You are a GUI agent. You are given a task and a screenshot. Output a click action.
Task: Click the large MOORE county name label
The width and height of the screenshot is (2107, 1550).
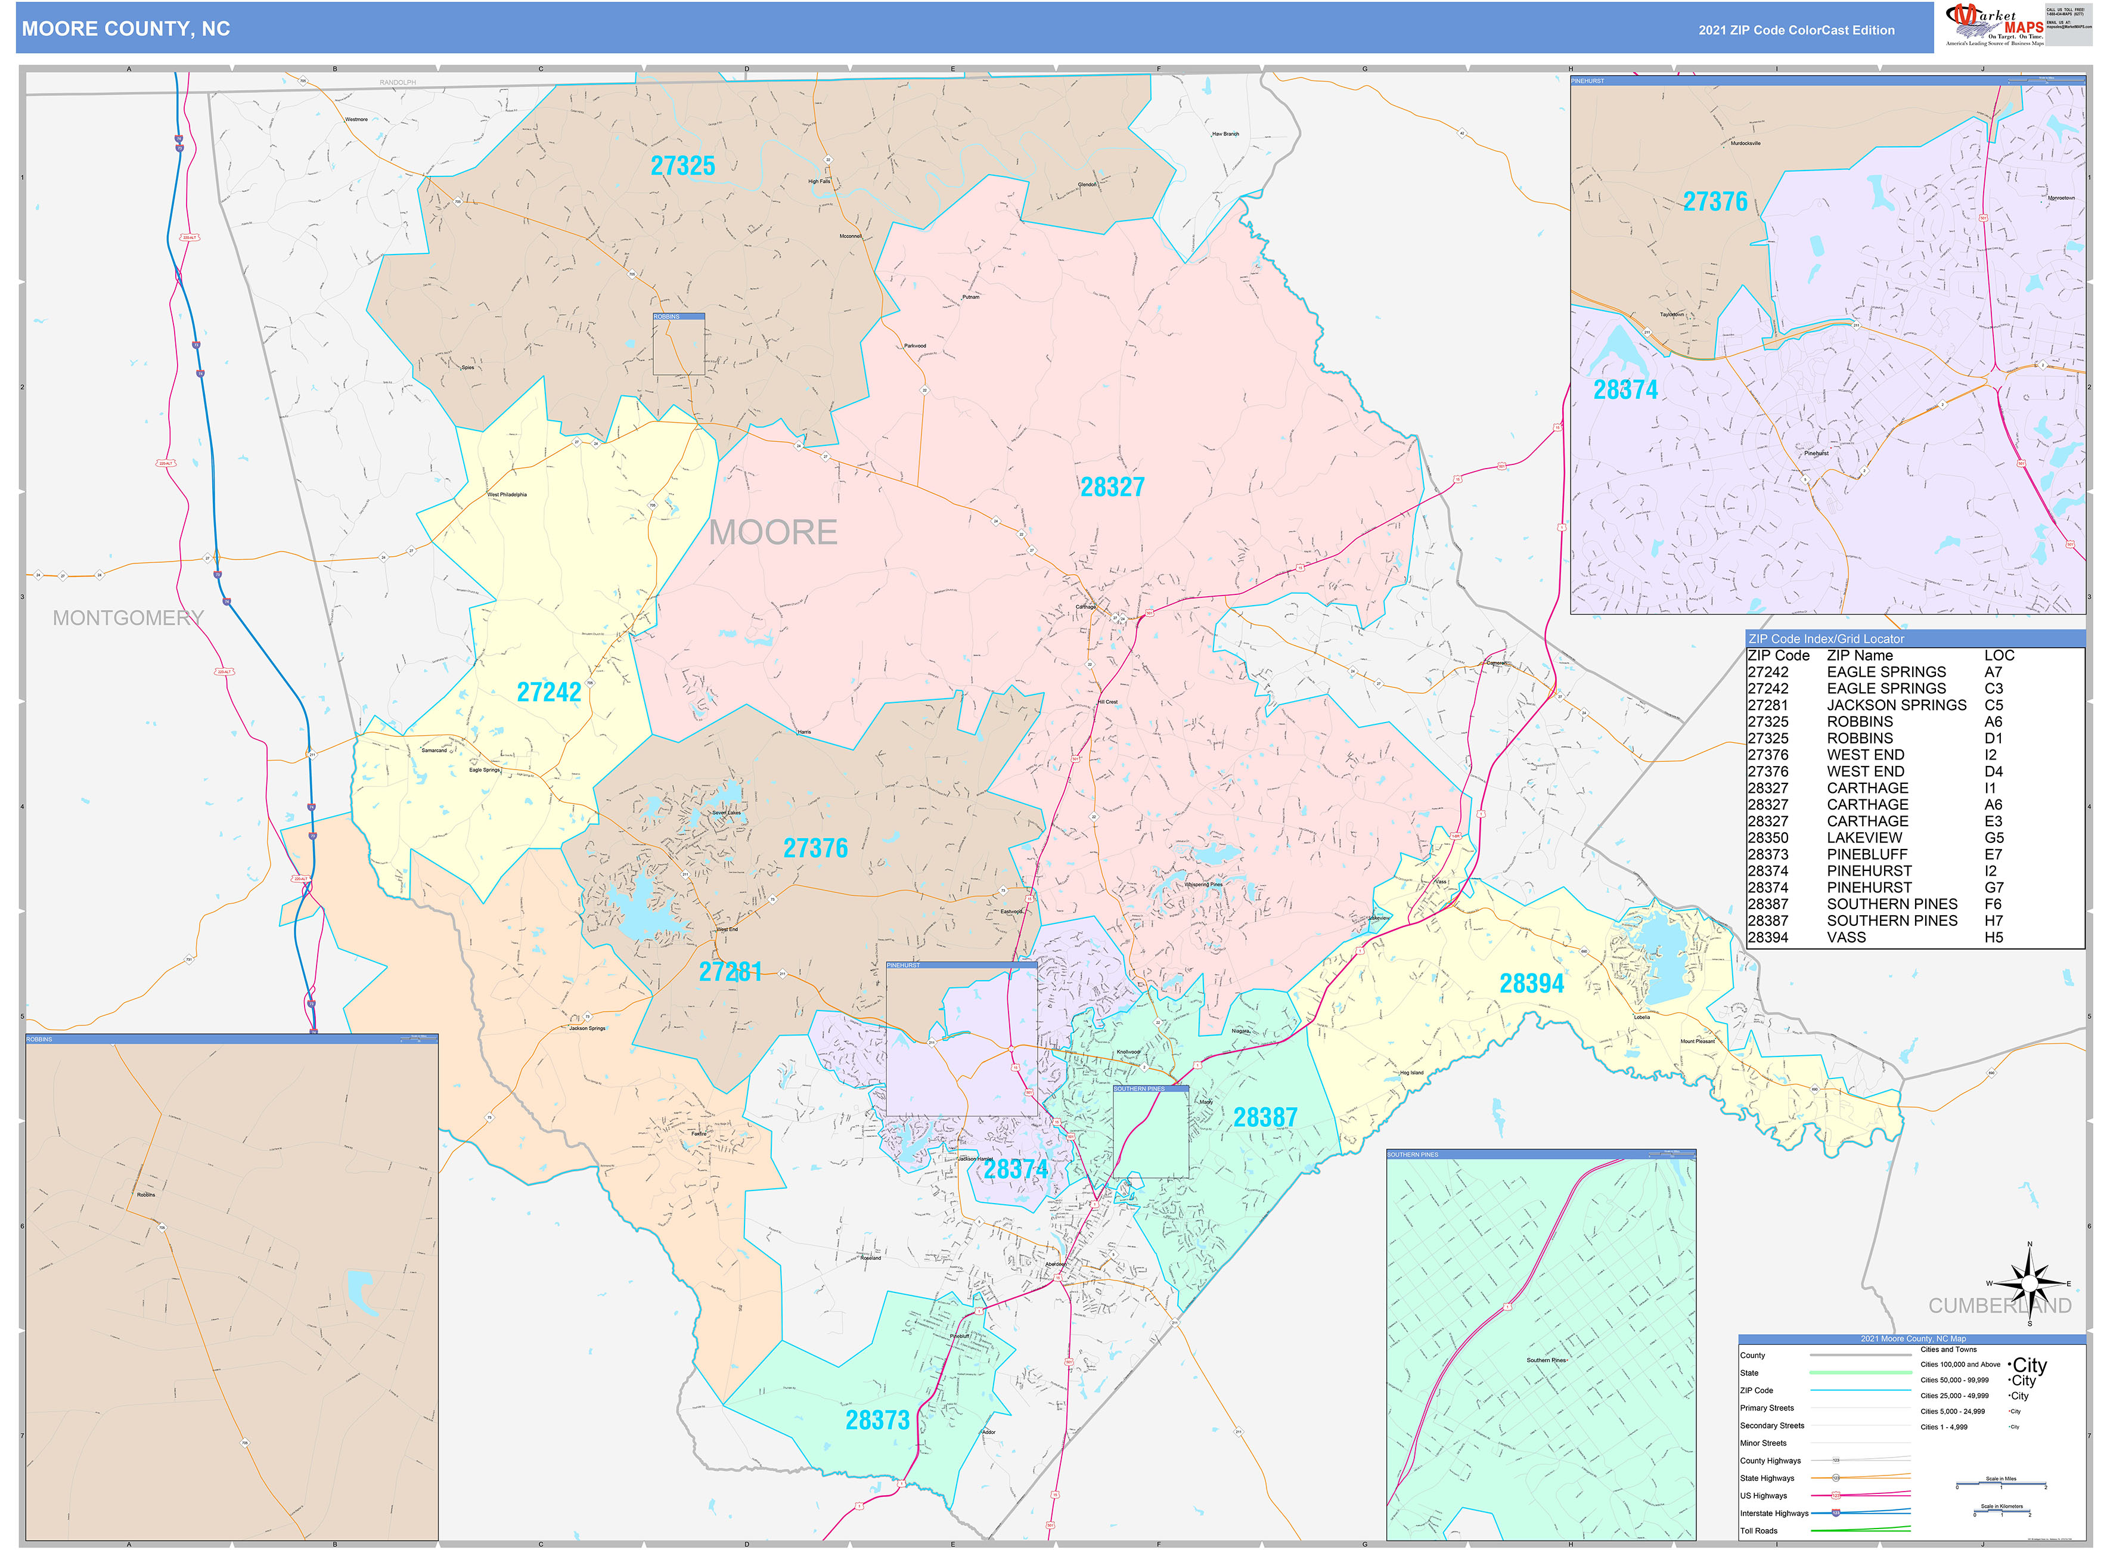[x=773, y=533]
